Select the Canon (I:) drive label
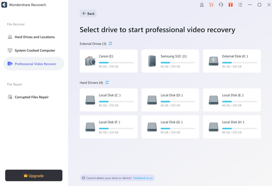Viewport: 272px width, 186px height. pos(106,56)
